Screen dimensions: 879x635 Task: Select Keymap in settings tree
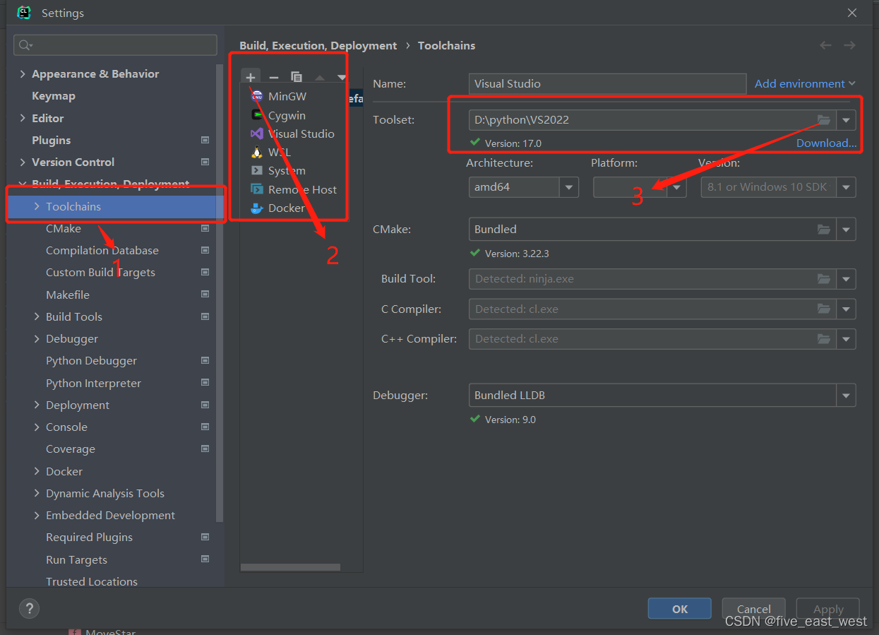tap(54, 96)
